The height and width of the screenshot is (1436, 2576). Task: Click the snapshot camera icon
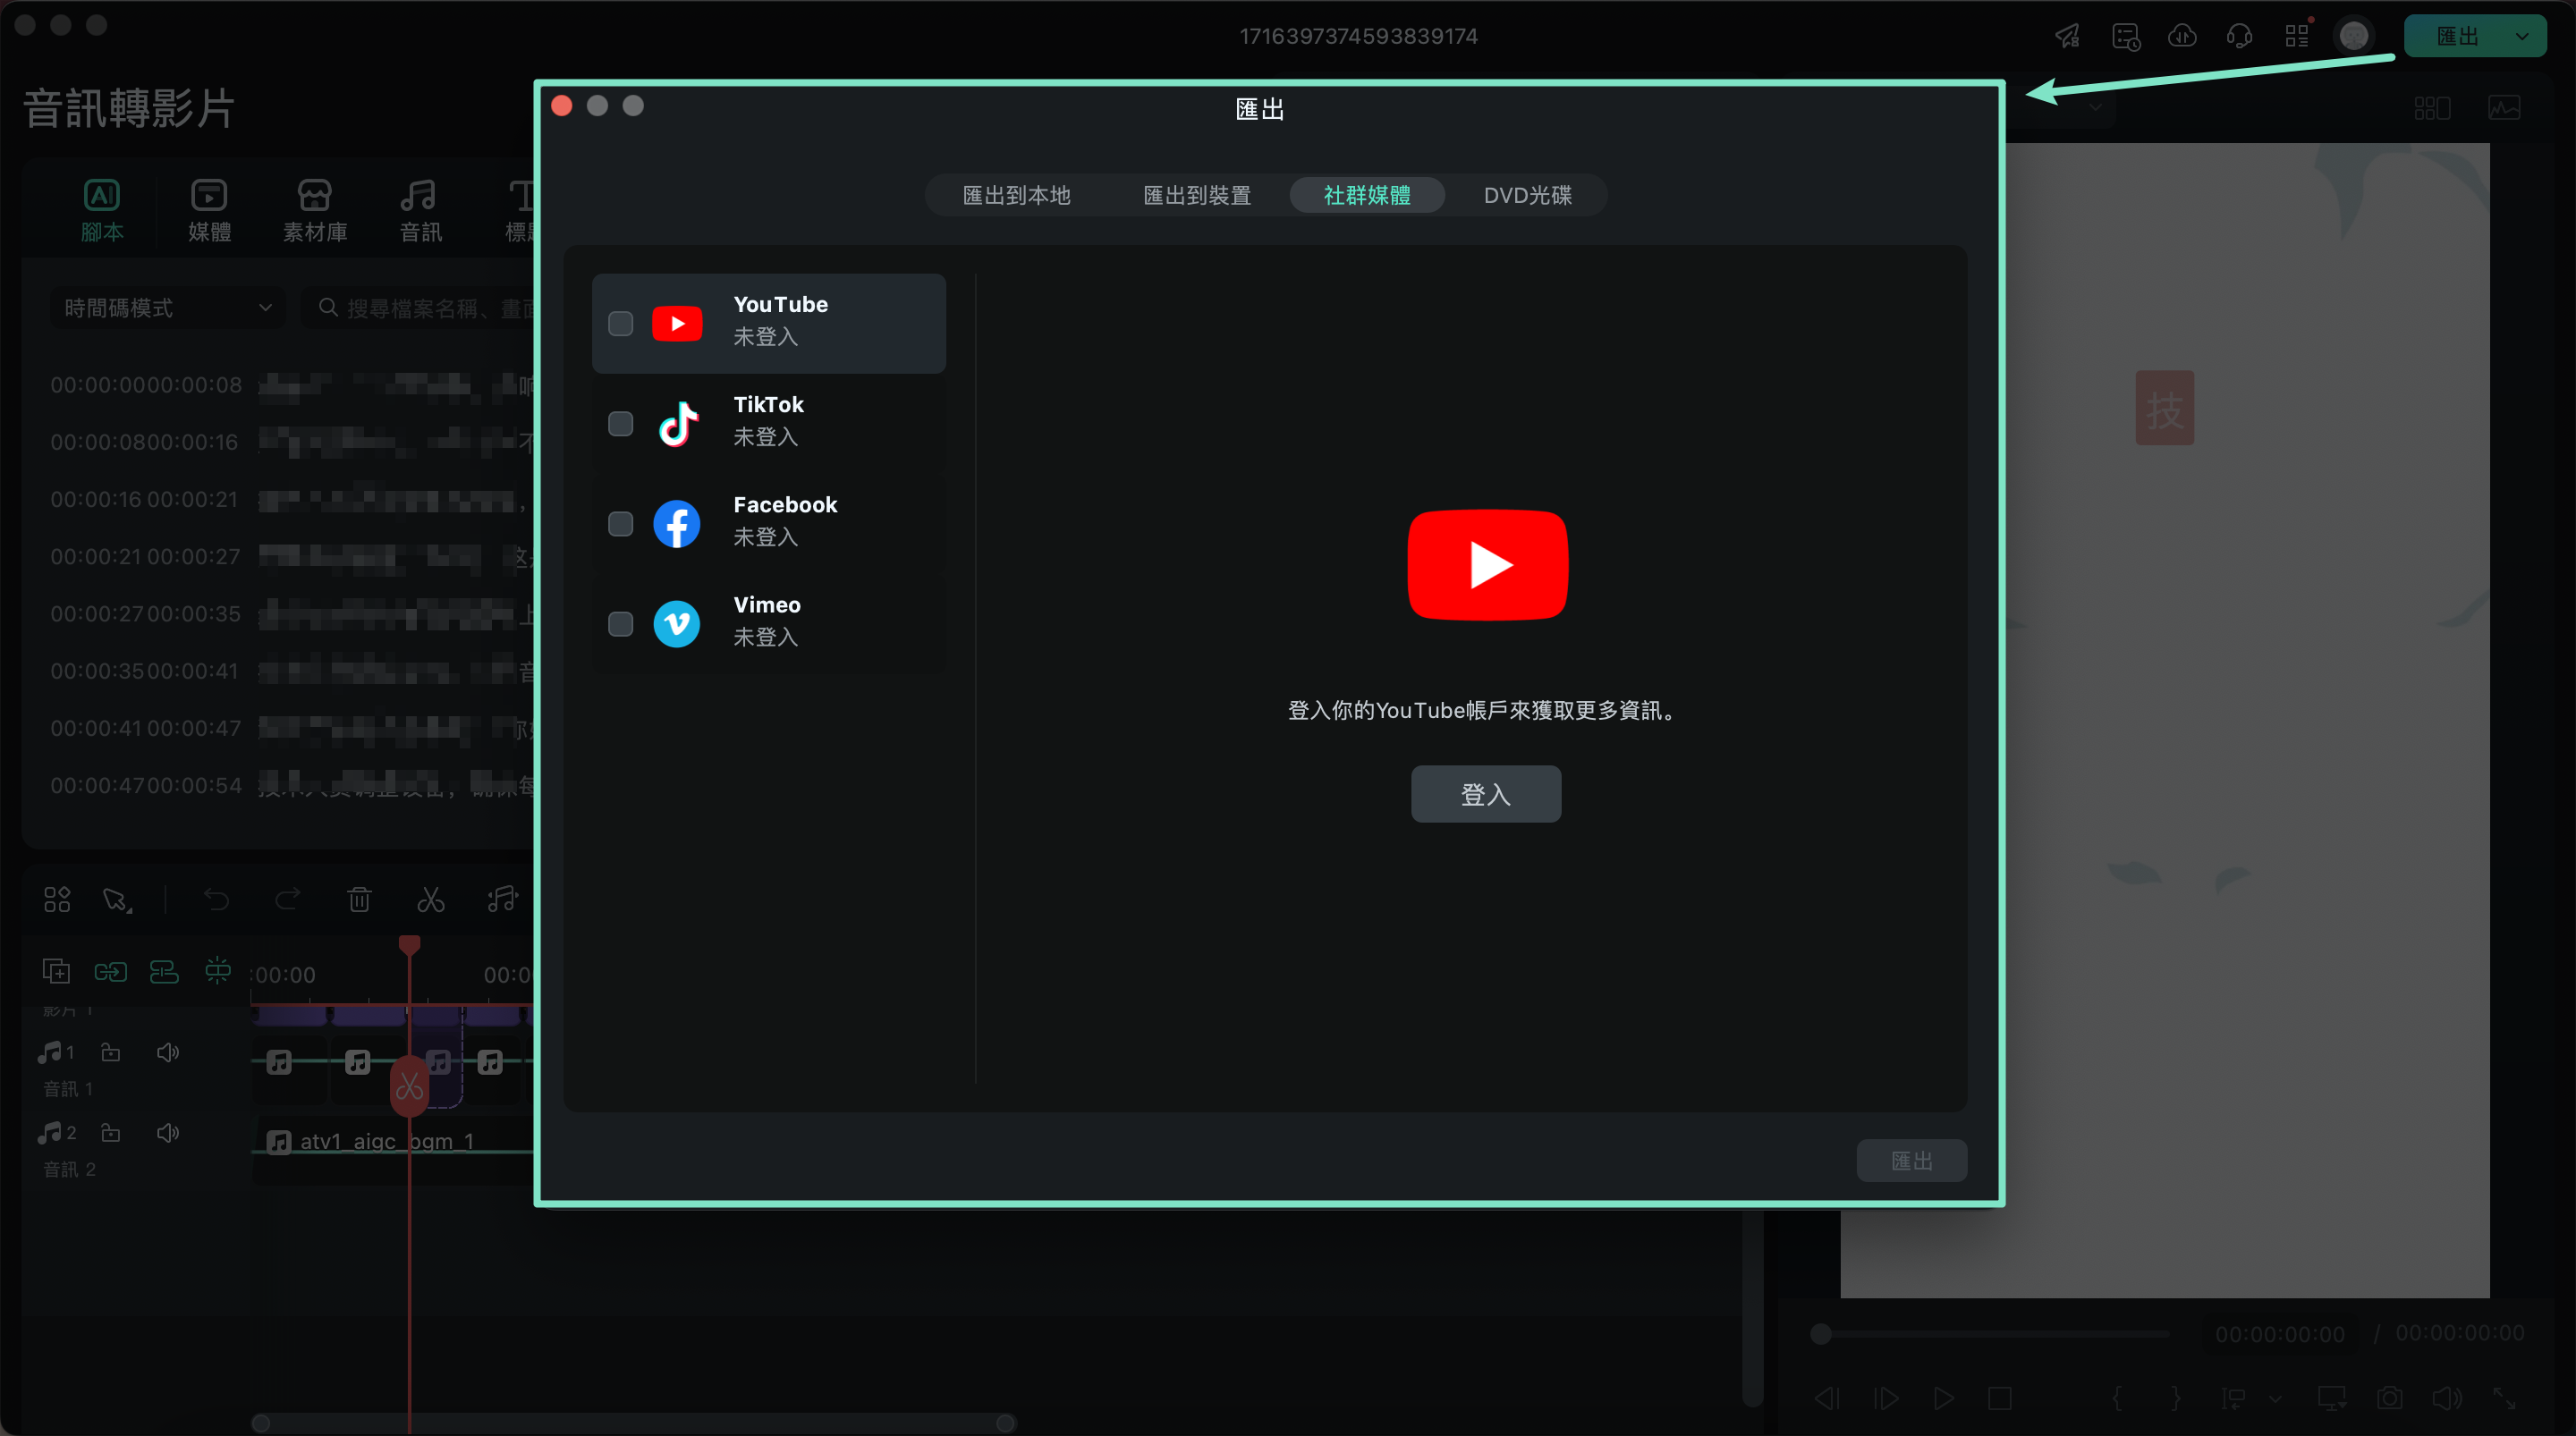[x=2390, y=1398]
